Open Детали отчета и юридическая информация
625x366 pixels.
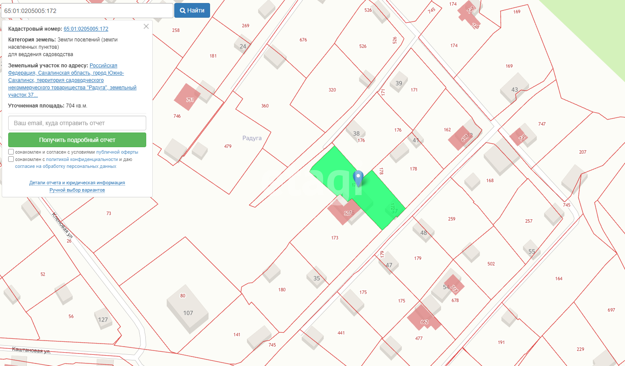click(77, 183)
